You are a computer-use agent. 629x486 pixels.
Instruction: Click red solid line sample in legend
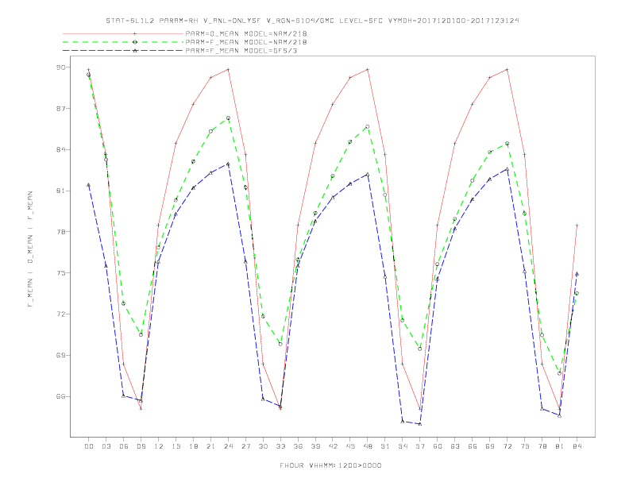[x=123, y=33]
